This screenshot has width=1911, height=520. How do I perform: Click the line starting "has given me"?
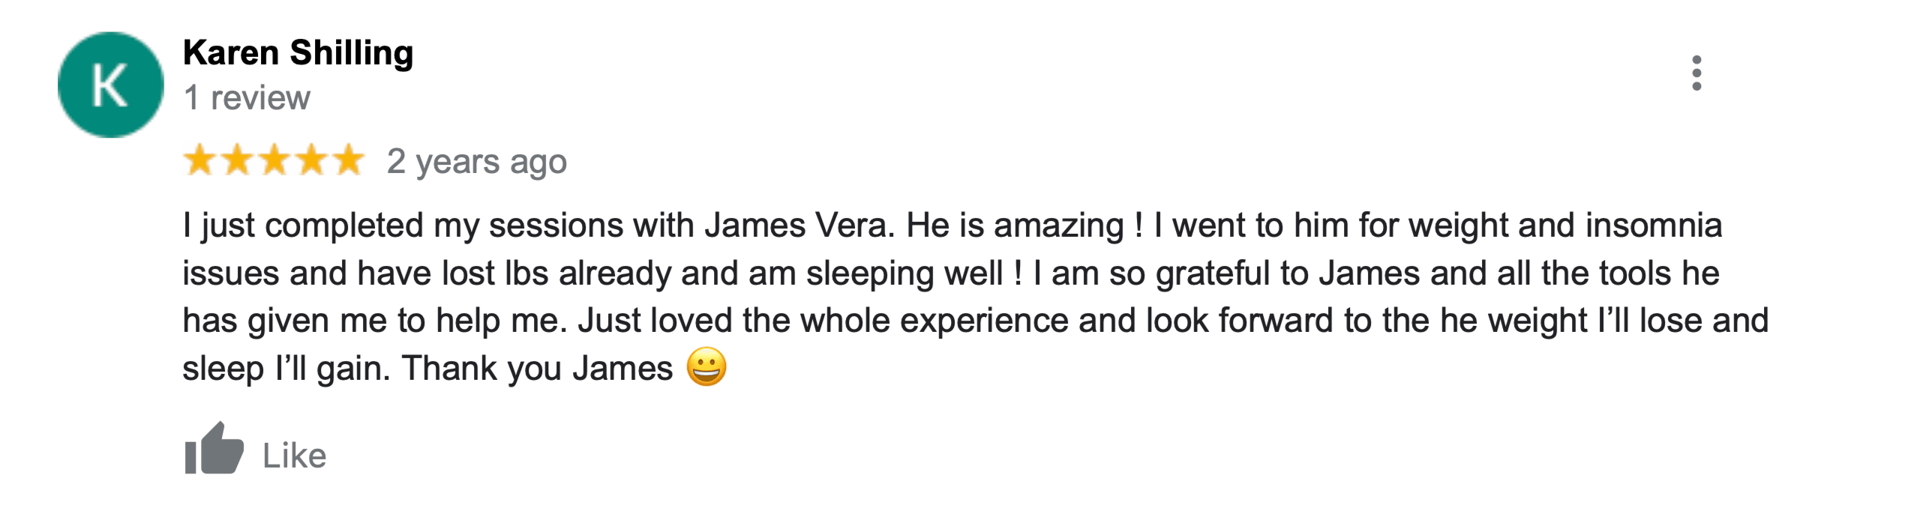click(975, 321)
